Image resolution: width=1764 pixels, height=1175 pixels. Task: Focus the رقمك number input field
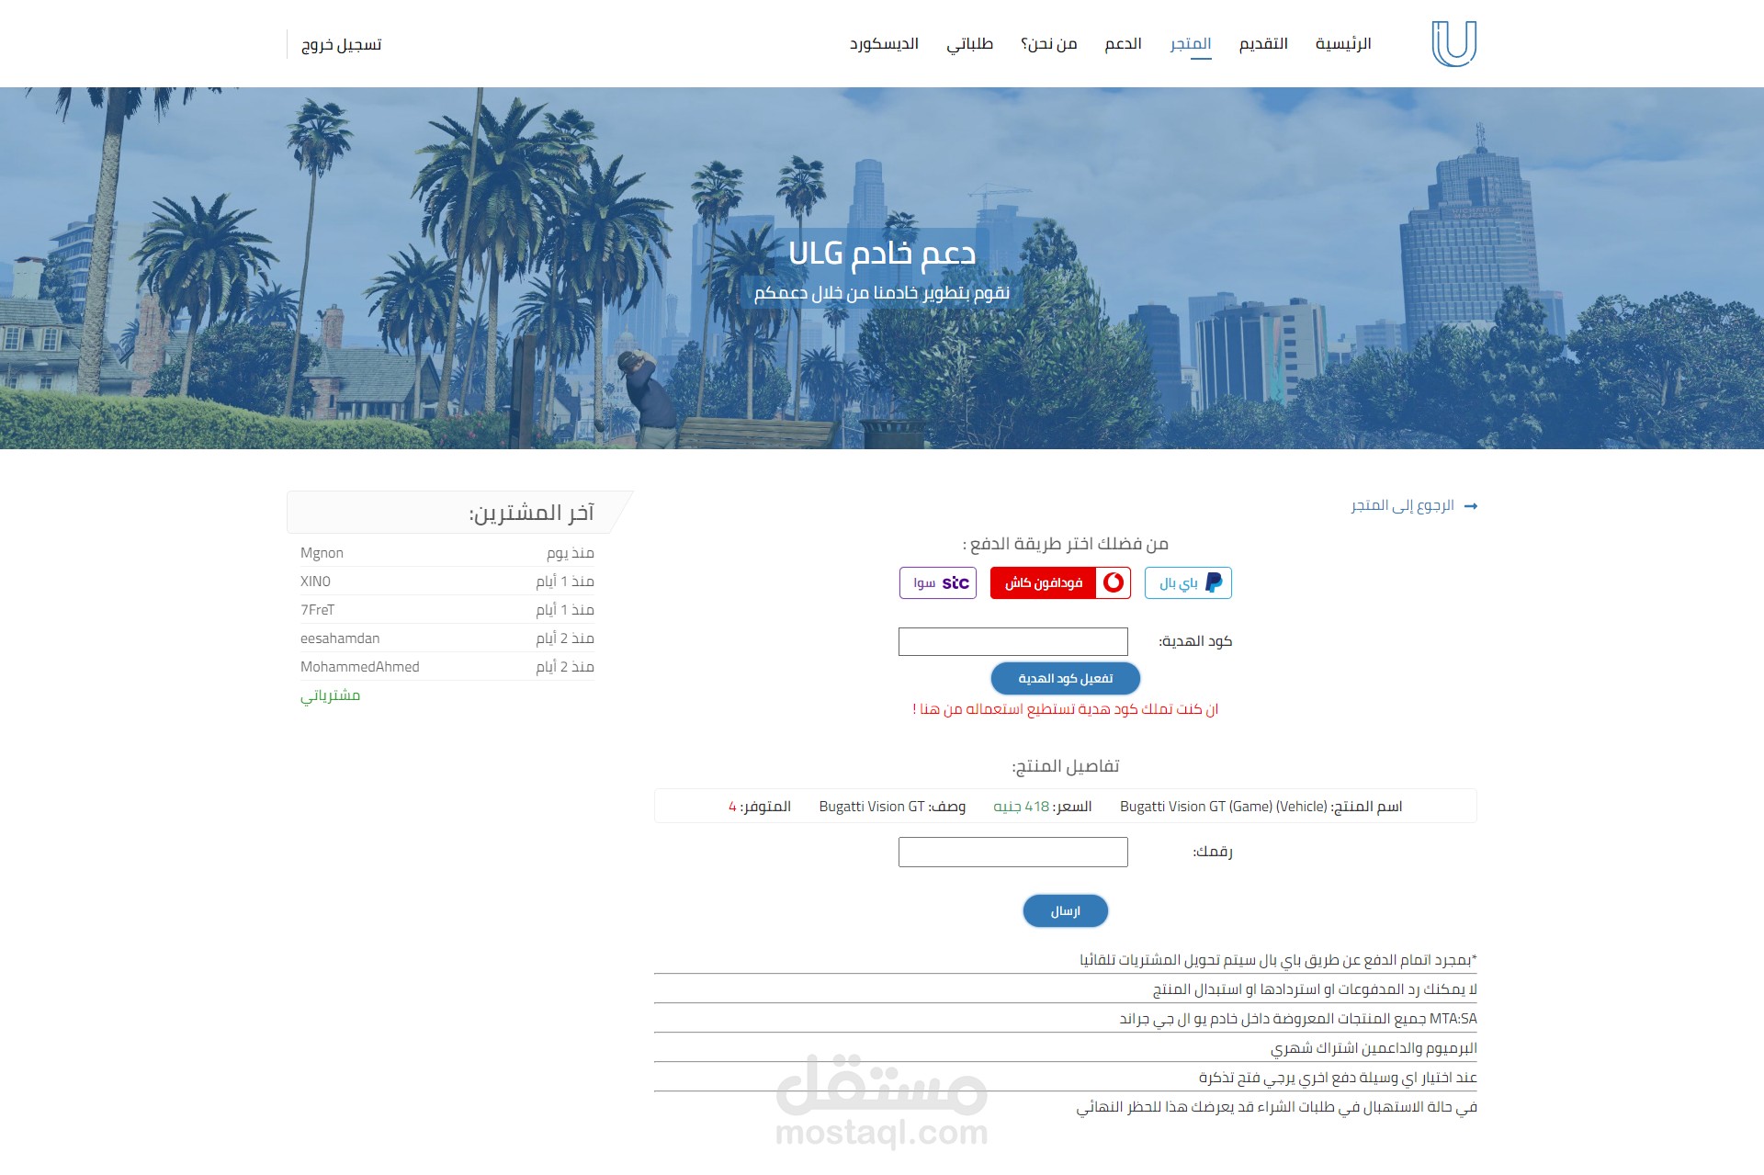(1013, 852)
